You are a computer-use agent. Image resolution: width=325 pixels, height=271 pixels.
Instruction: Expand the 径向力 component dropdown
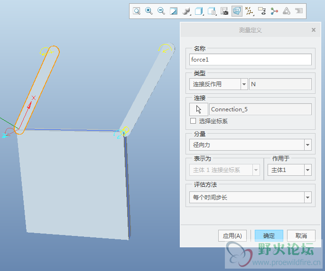tap(308, 145)
